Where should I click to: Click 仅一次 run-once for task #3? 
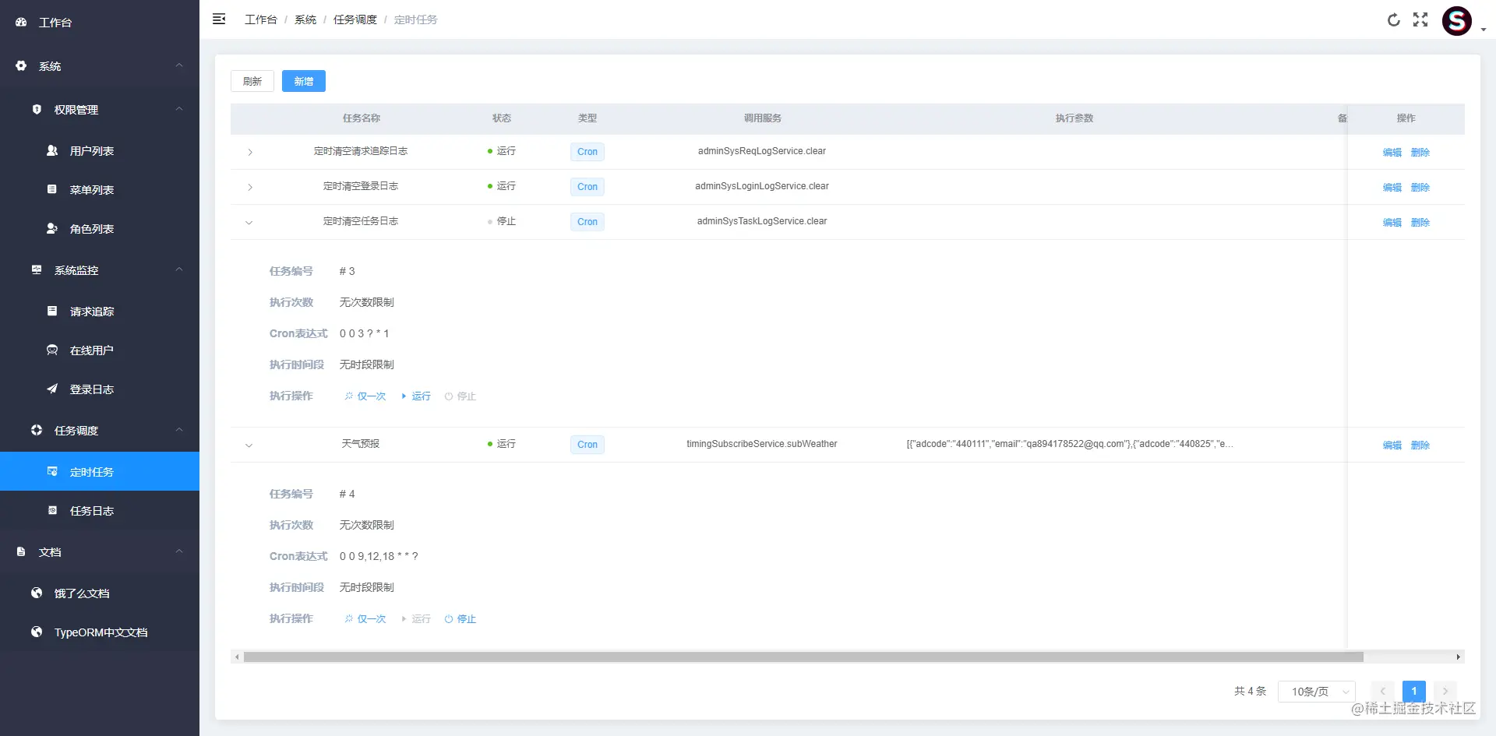pyautogui.click(x=365, y=396)
